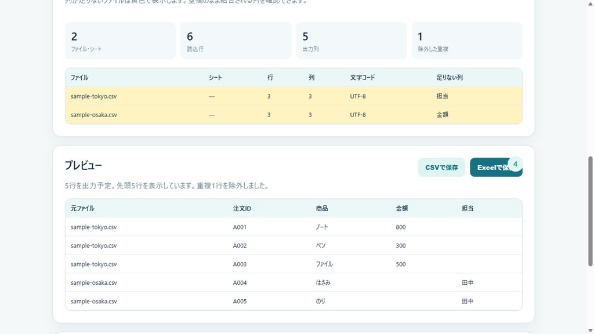Click the scrollbar up arrow

pyautogui.click(x=590, y=3)
